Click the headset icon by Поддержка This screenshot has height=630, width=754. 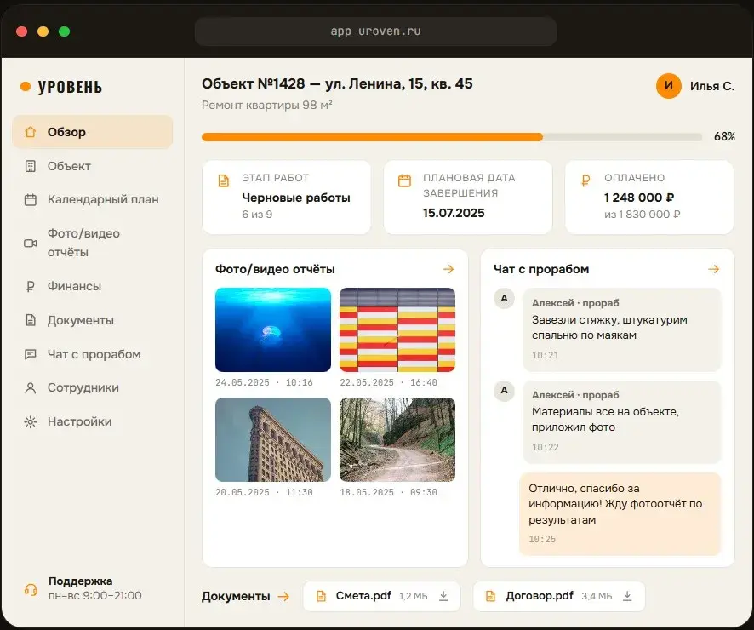[31, 589]
